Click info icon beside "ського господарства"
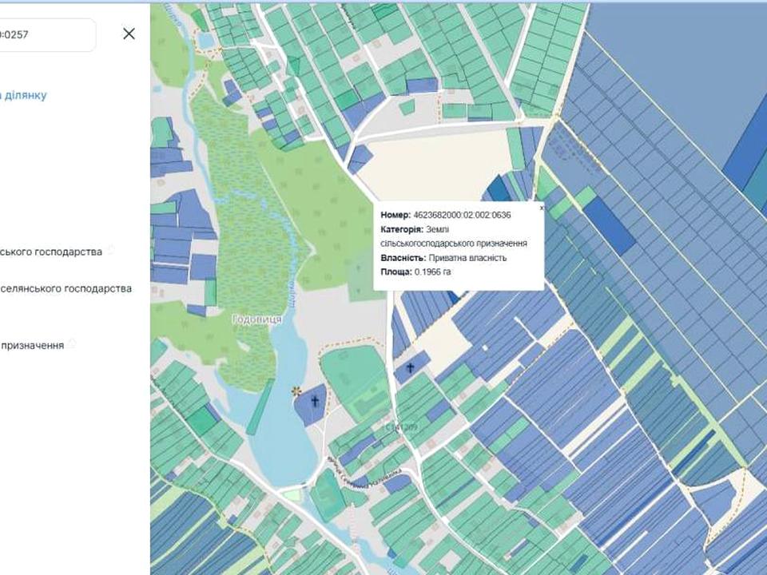Image resolution: width=767 pixels, height=575 pixels. pos(111,250)
